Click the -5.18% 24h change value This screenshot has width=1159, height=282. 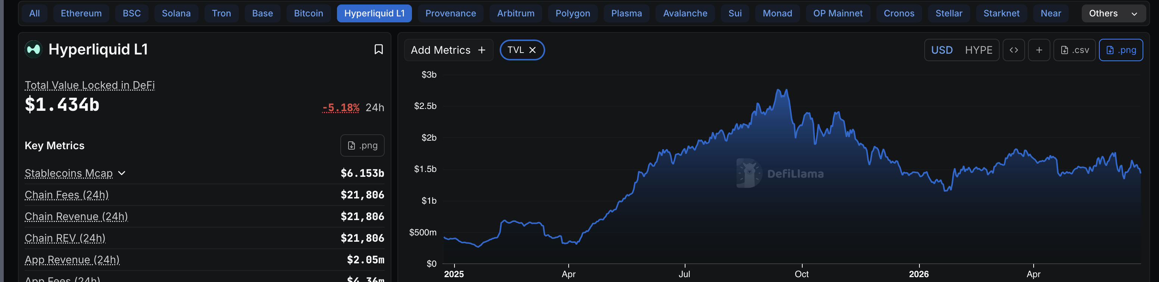click(x=341, y=107)
